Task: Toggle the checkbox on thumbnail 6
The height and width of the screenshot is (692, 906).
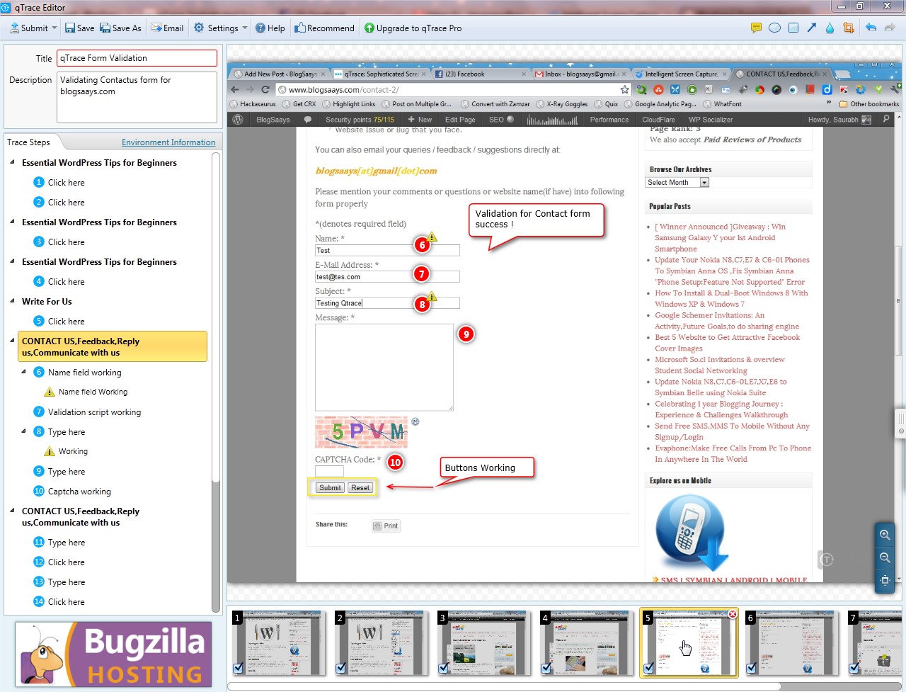Action: point(752,668)
